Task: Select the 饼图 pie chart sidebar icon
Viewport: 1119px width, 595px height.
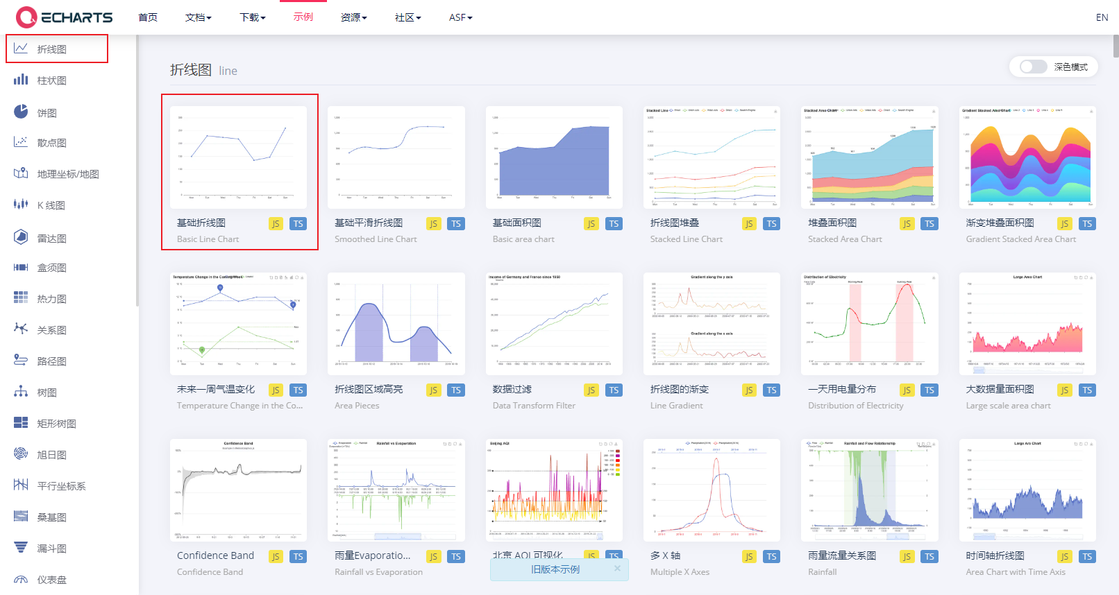Action: point(21,112)
